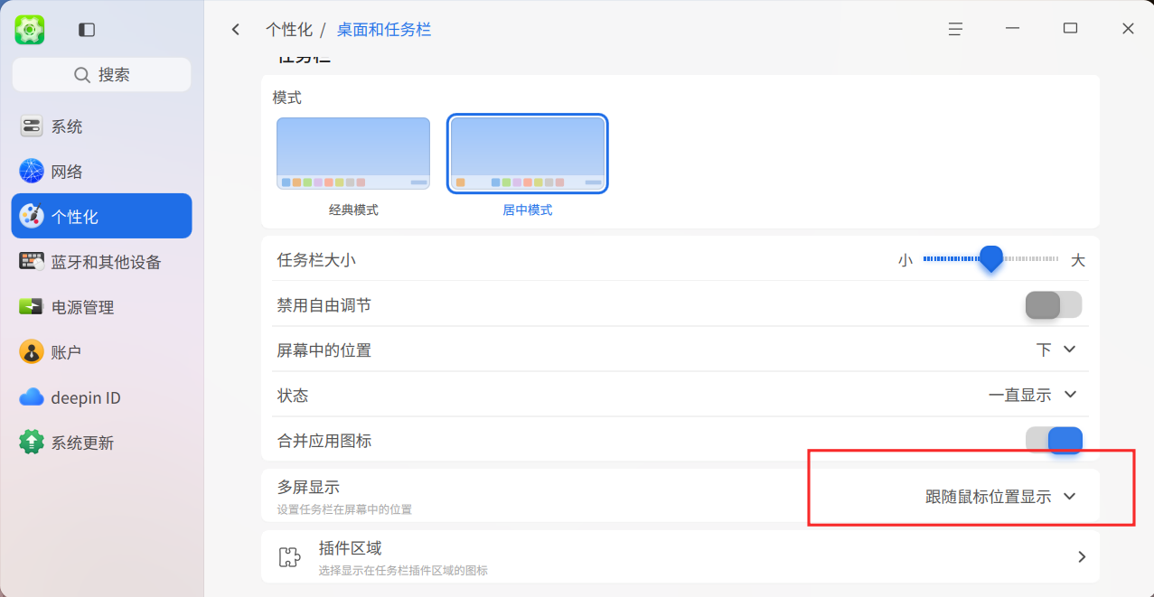Open 系统 settings in sidebar
The width and height of the screenshot is (1154, 597).
pyautogui.click(x=101, y=126)
